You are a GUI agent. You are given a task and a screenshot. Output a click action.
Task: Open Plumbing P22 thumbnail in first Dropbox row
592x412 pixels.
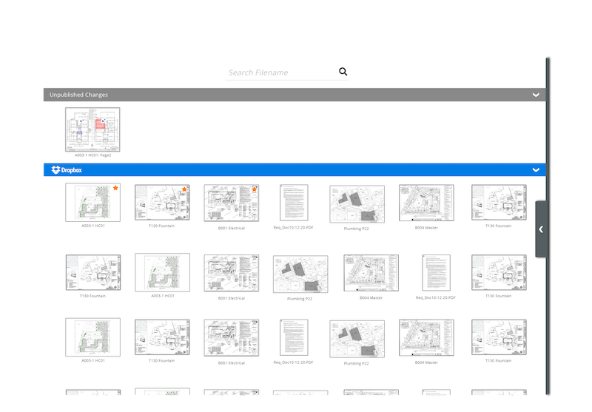click(357, 204)
